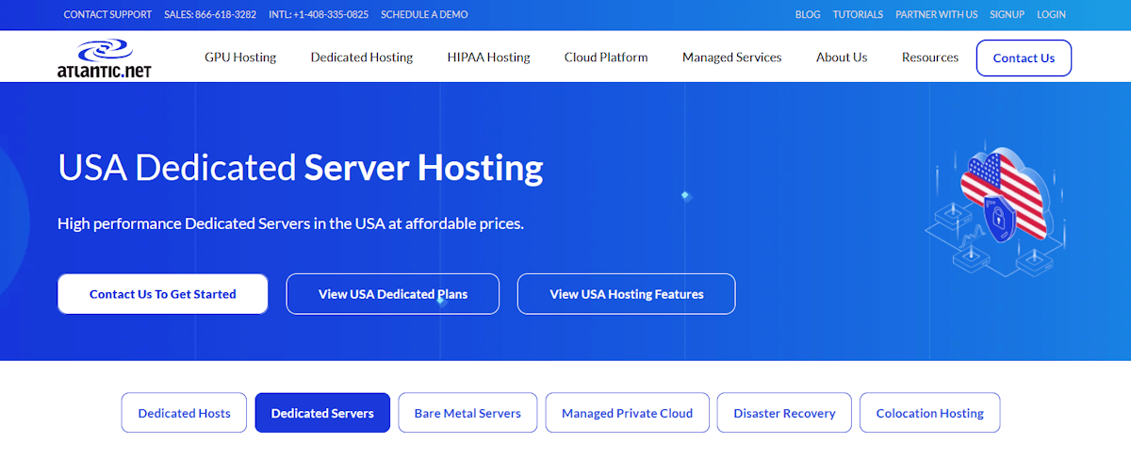Go to the Blog page
Screen dimensions: 1131x460
pos(808,14)
